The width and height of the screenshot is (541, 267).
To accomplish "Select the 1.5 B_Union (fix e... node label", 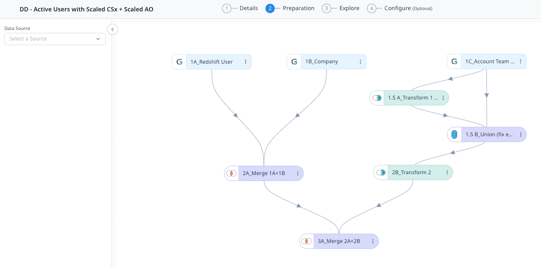I will [x=490, y=135].
